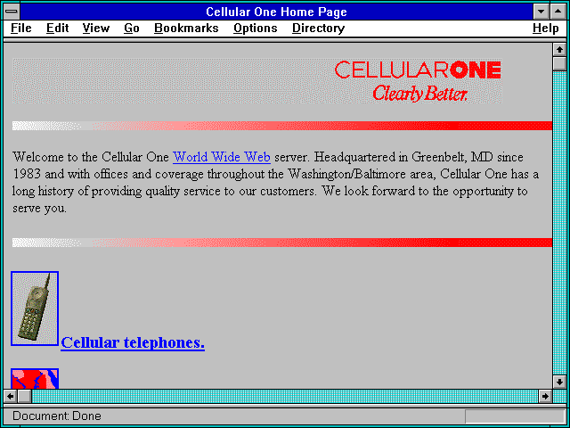Click the horizontal scrollbar left arrow

[x=10, y=396]
